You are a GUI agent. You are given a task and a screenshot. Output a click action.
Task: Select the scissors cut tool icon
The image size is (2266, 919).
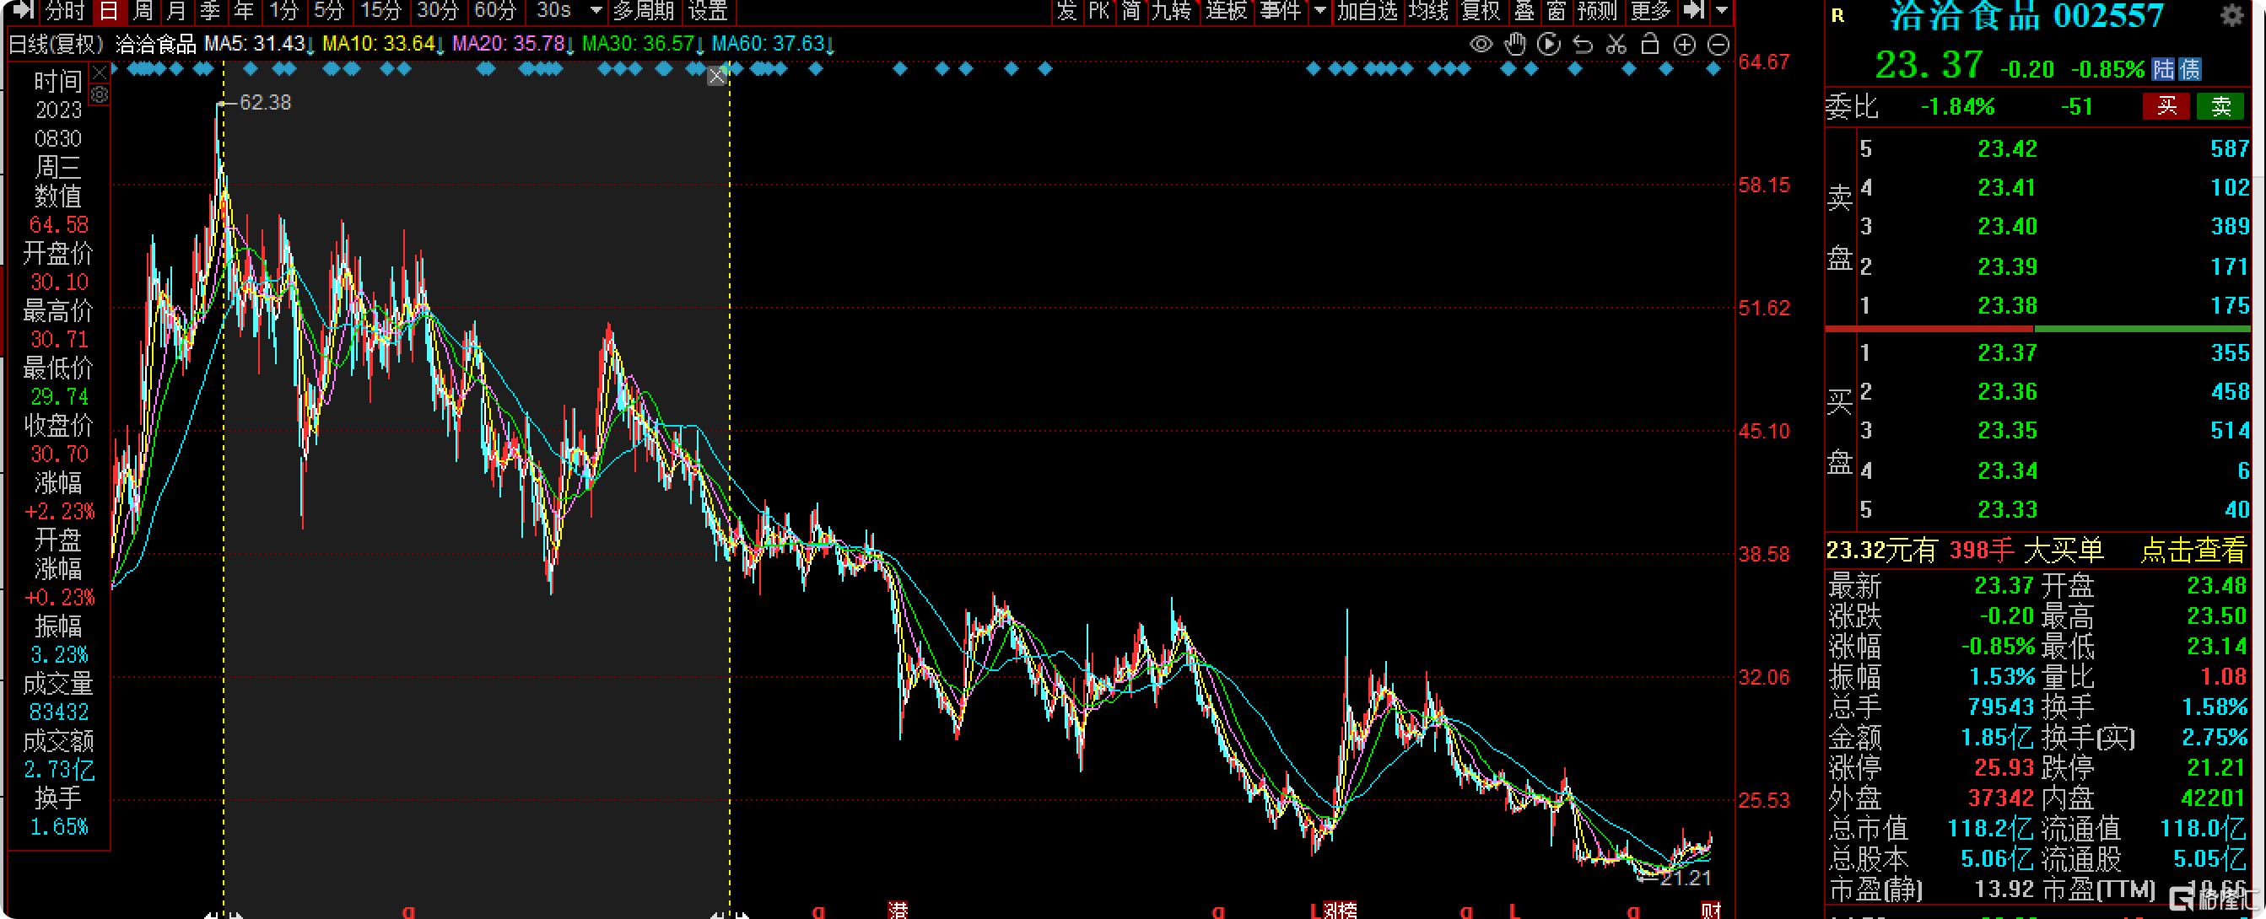point(1616,44)
